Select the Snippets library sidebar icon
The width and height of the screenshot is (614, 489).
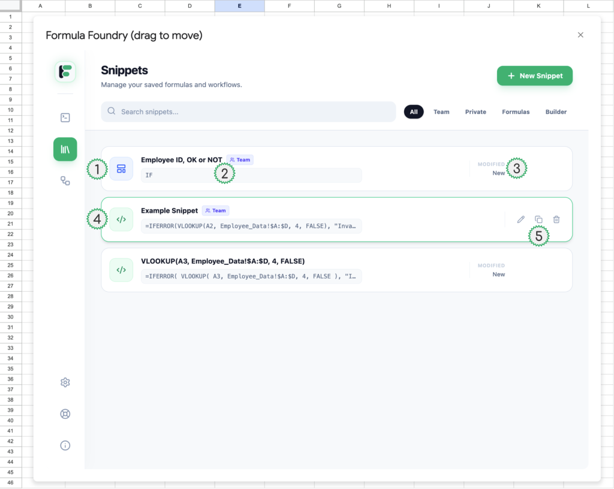[65, 149]
